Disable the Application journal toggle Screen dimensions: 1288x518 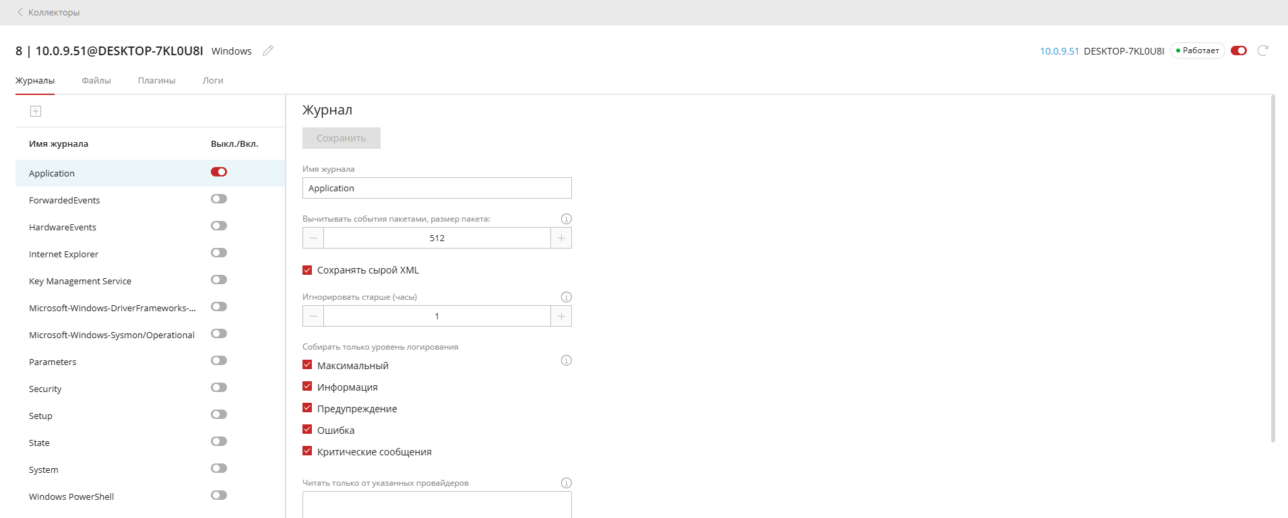coord(219,172)
